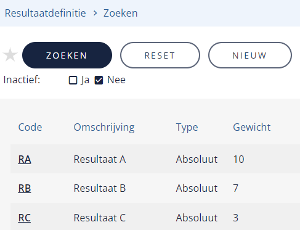
Task: Open the RB code link
Action: tap(25, 188)
